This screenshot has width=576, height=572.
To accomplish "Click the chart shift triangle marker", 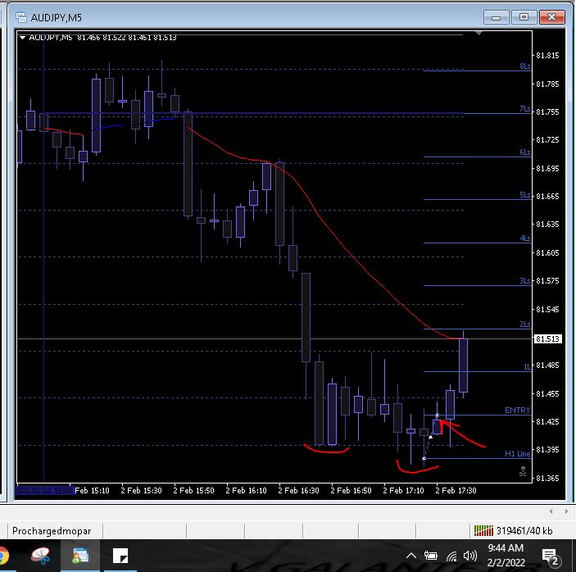I will [x=478, y=34].
